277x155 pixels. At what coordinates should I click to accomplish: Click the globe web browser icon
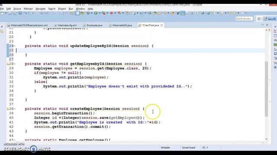(x=203, y=13)
